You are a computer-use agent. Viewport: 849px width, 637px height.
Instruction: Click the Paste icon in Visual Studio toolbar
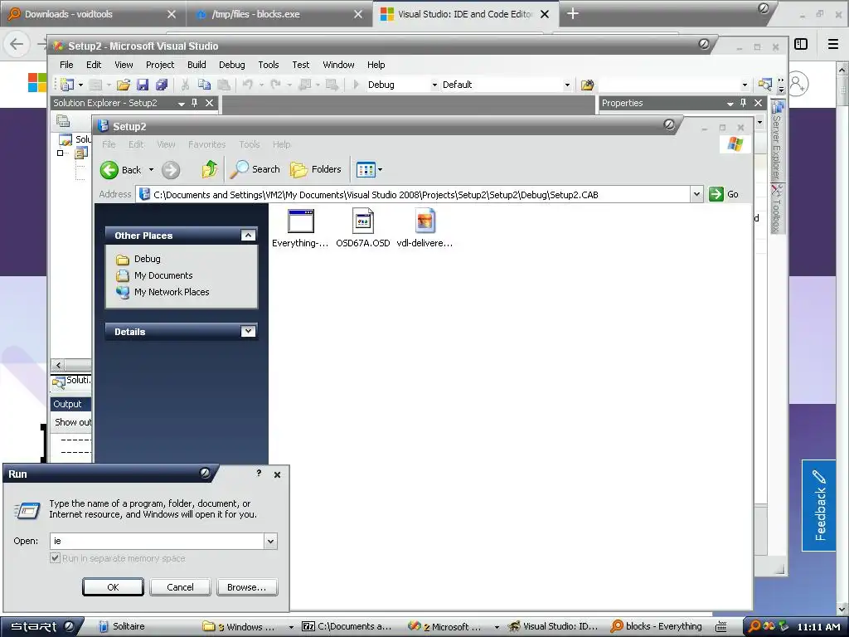coord(223,85)
